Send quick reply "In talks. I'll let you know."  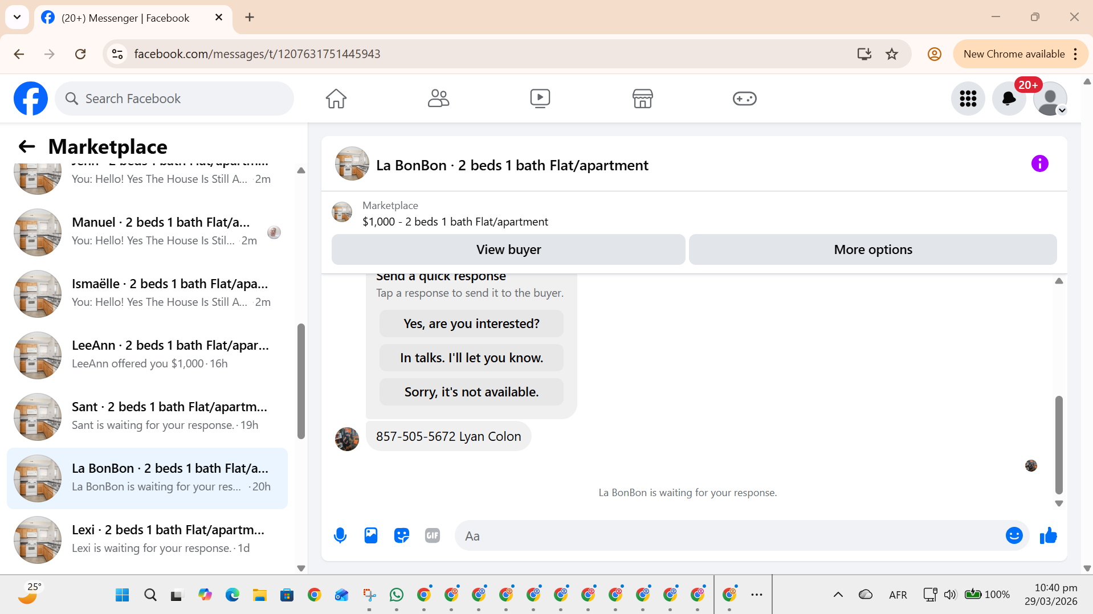click(471, 358)
